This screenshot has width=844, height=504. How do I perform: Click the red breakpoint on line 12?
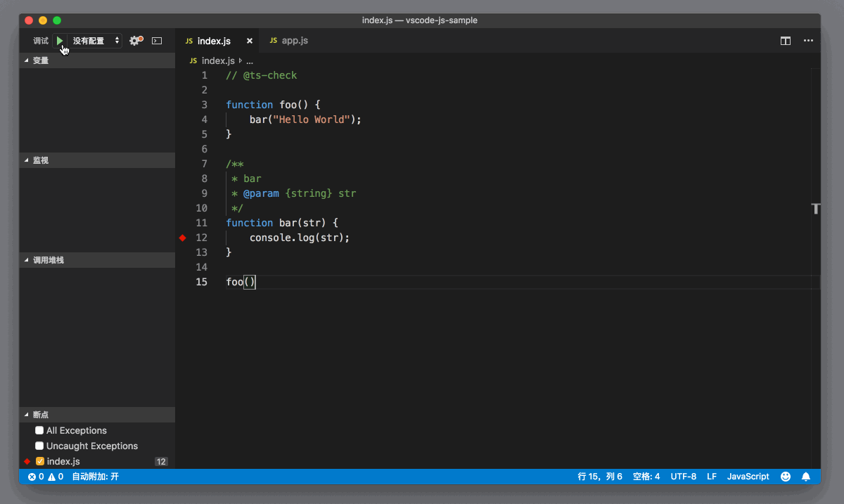pos(182,238)
